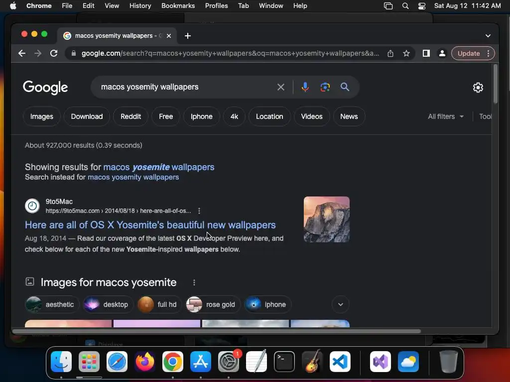Launch Firefox from the Dock
Screen dimensions: 510x382
point(145,362)
